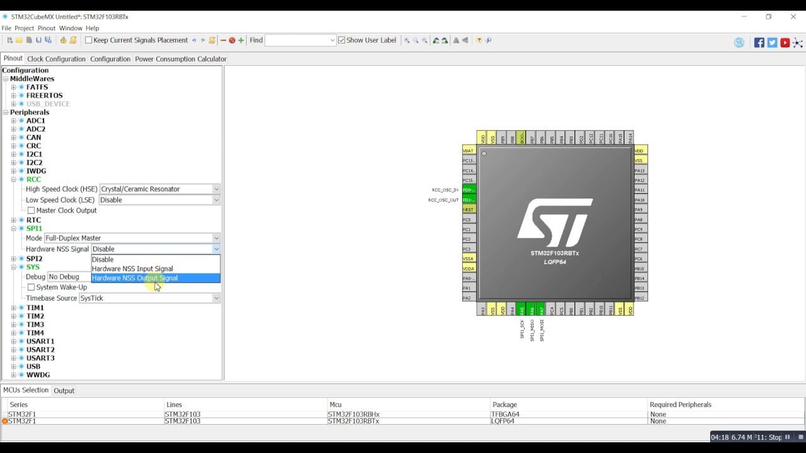Pause the screen recording in overlay
This screenshot has height=453, width=806.
pos(787,437)
